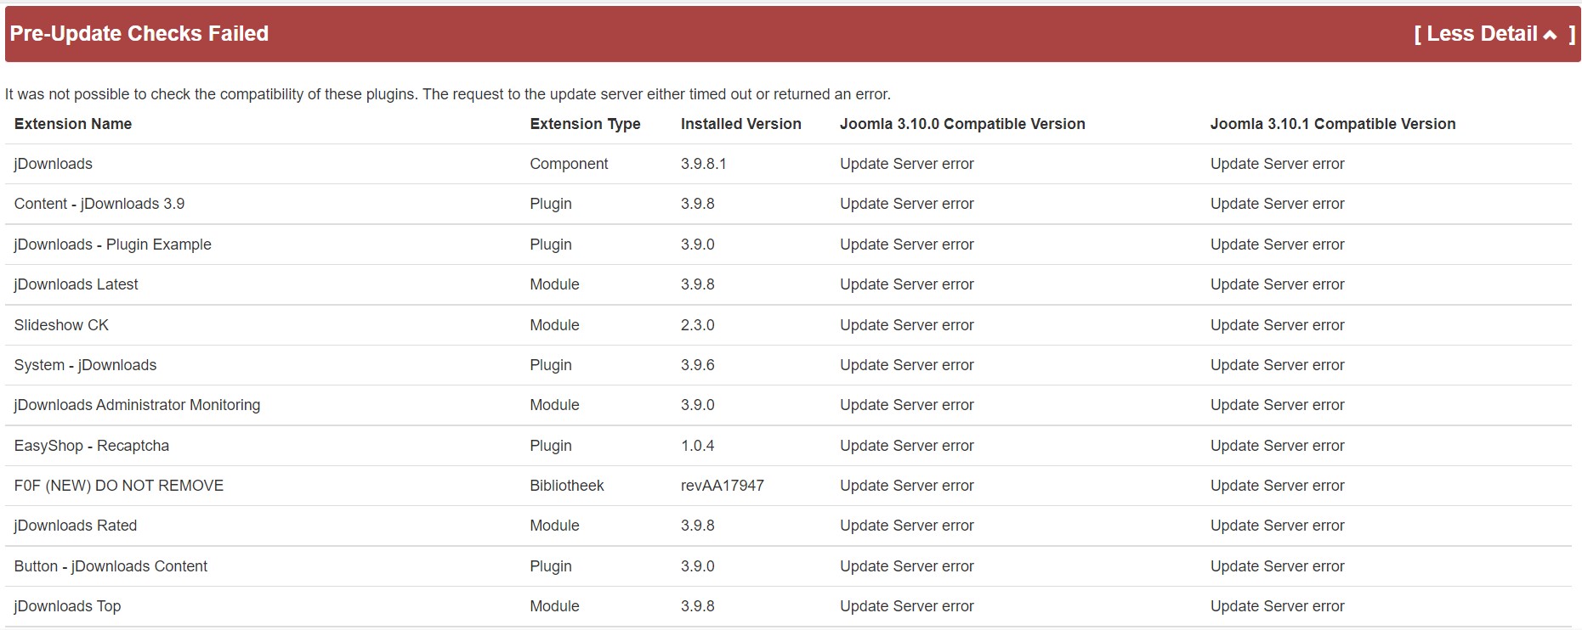
Task: Click 3.10.0 server error for F0F library
Action: click(907, 486)
